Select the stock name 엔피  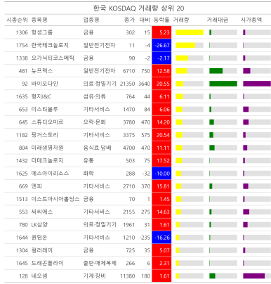[x=37, y=186]
